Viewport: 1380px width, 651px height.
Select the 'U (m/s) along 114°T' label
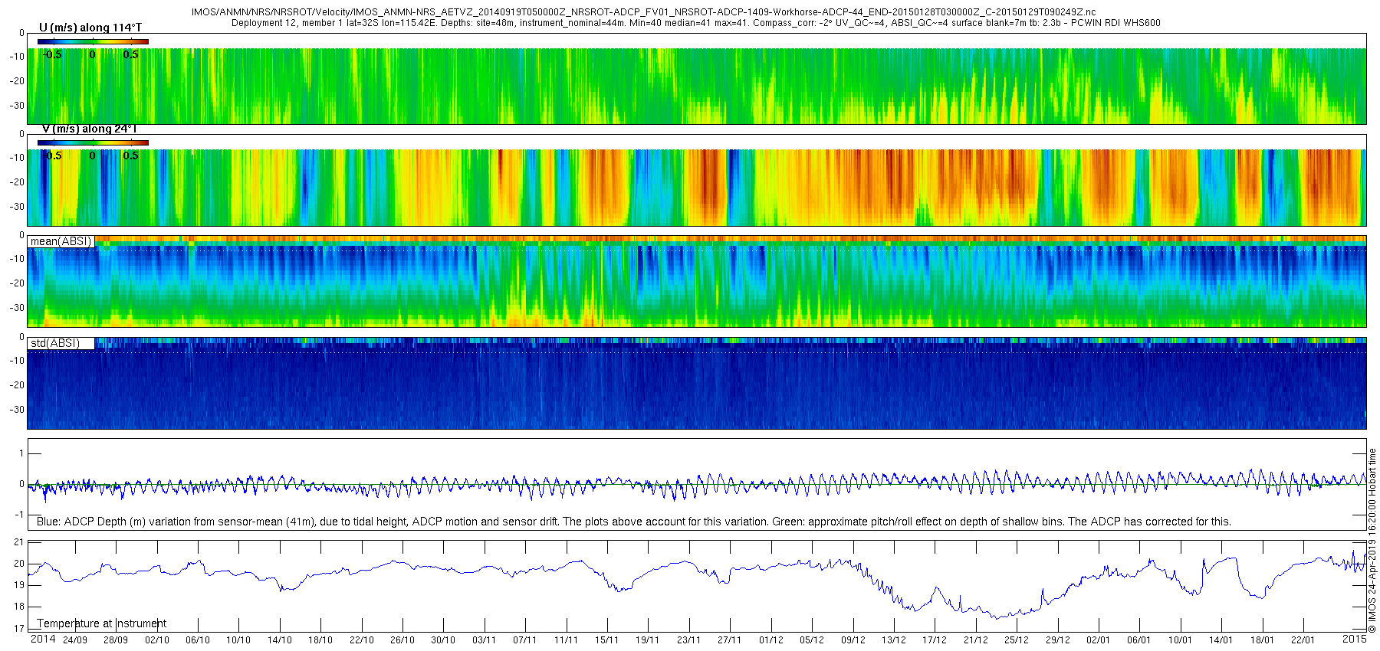click(90, 28)
